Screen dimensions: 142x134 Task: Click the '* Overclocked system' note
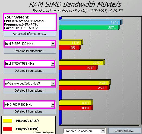tap(43, 132)
